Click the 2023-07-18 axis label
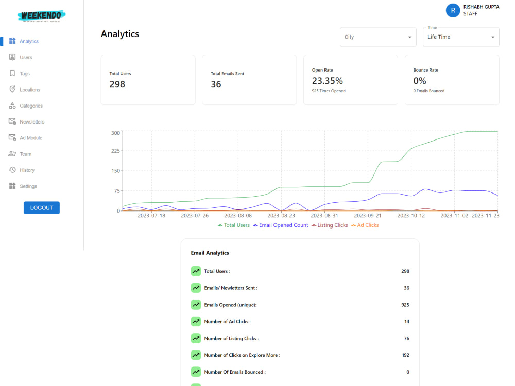The width and height of the screenshot is (515, 386). click(151, 216)
